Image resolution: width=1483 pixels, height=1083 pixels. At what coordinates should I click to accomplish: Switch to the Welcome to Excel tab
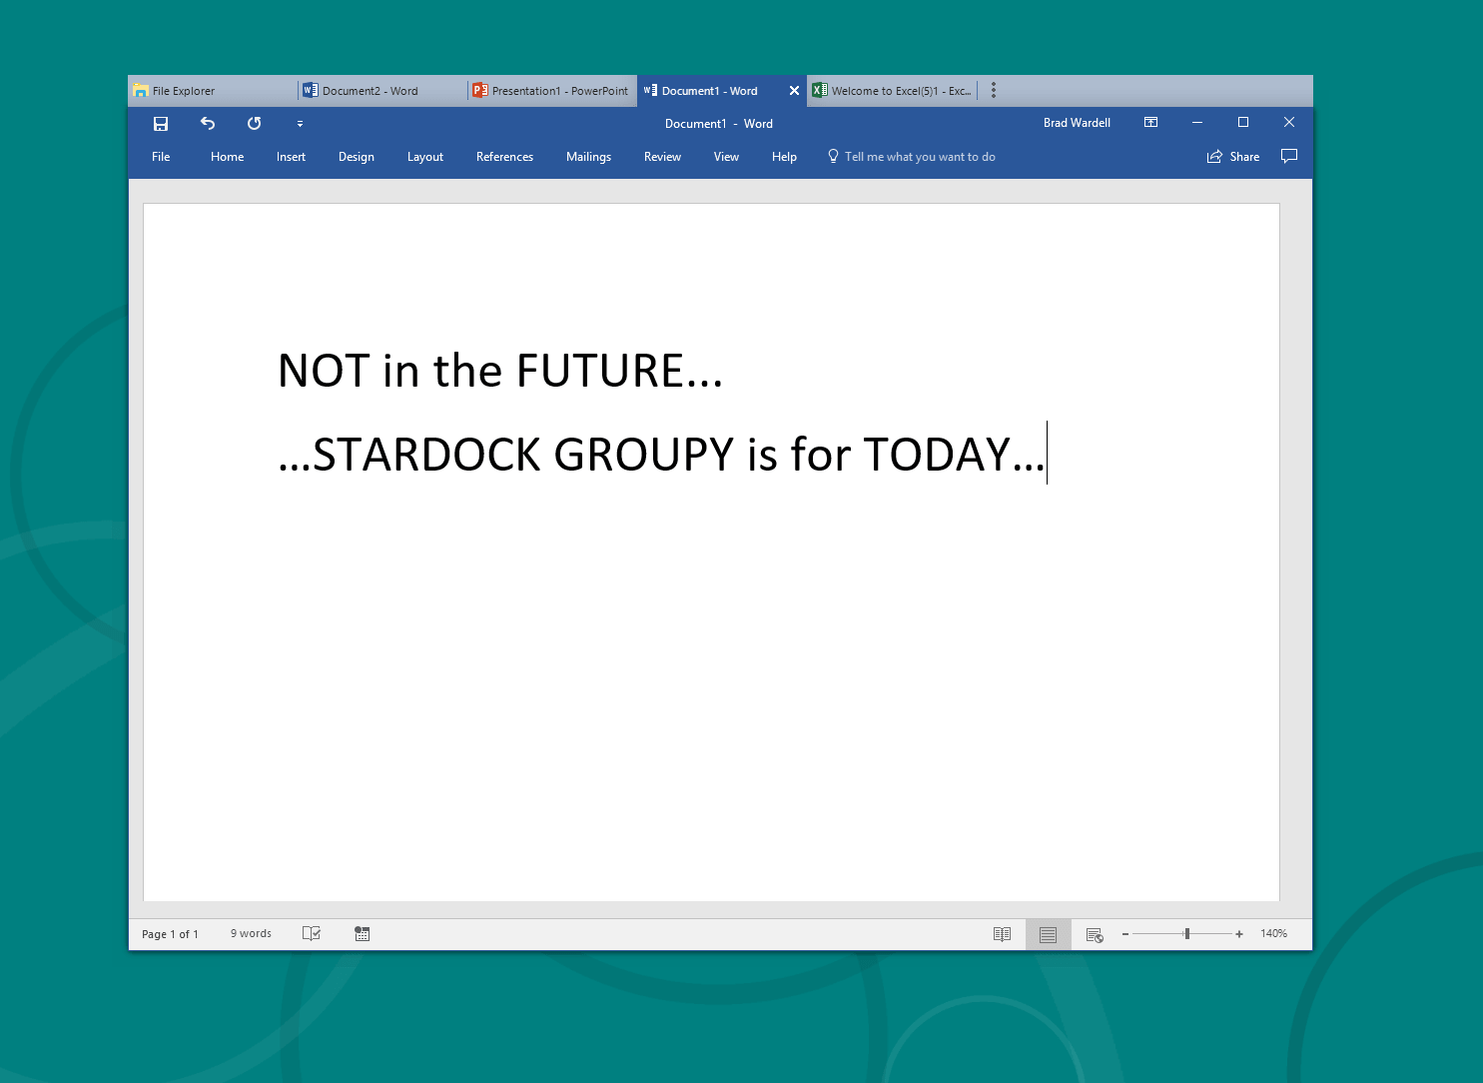892,91
